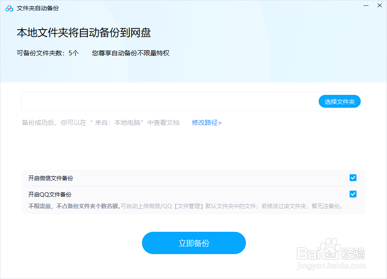Click the Baidu Netdisk logo icon
The image size is (387, 279).
(9, 9)
